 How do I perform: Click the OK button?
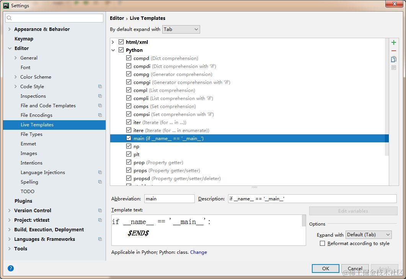(326, 268)
